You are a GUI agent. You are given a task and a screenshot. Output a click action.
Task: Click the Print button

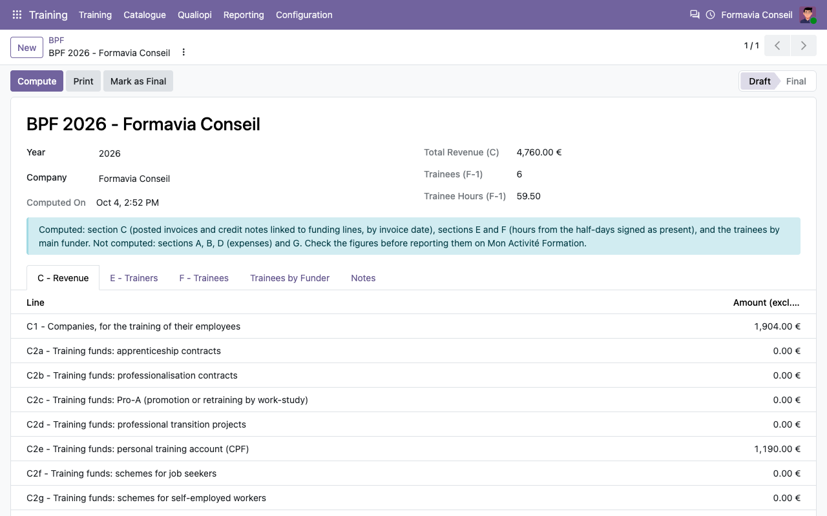(83, 81)
